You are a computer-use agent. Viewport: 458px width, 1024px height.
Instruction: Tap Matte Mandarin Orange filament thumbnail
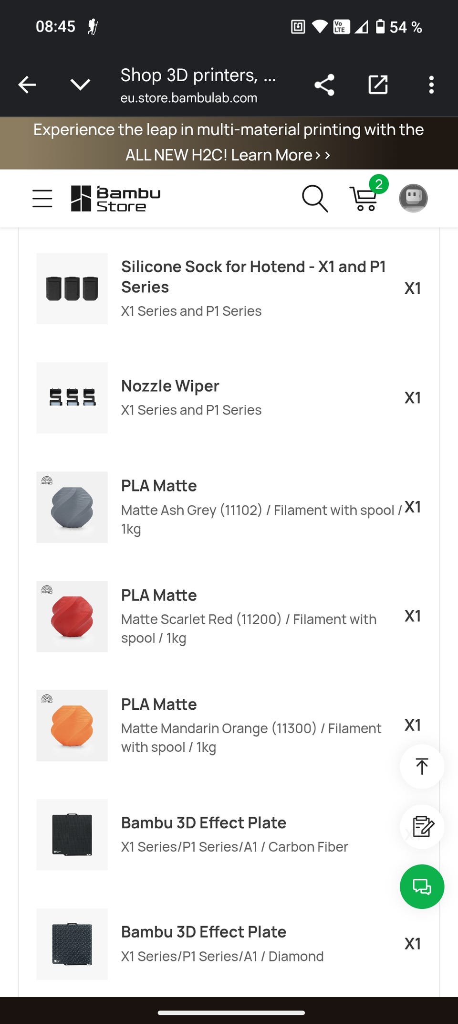[72, 725]
